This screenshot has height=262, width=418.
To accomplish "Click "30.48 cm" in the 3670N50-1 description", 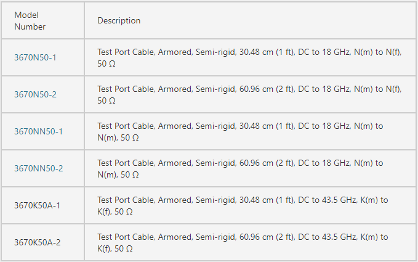I will pyautogui.click(x=253, y=52).
